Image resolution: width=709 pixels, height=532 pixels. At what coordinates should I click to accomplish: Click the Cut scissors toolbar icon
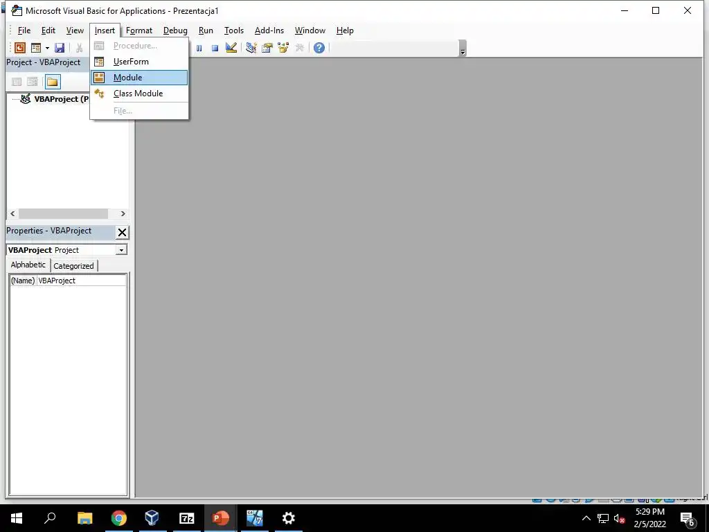point(80,48)
